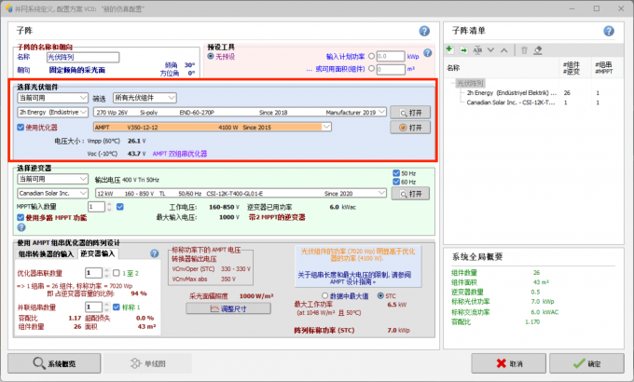Image resolution: width=634 pixels, height=382 pixels.
Task: Select 输入计划功率 radio button
Action: pos(372,56)
